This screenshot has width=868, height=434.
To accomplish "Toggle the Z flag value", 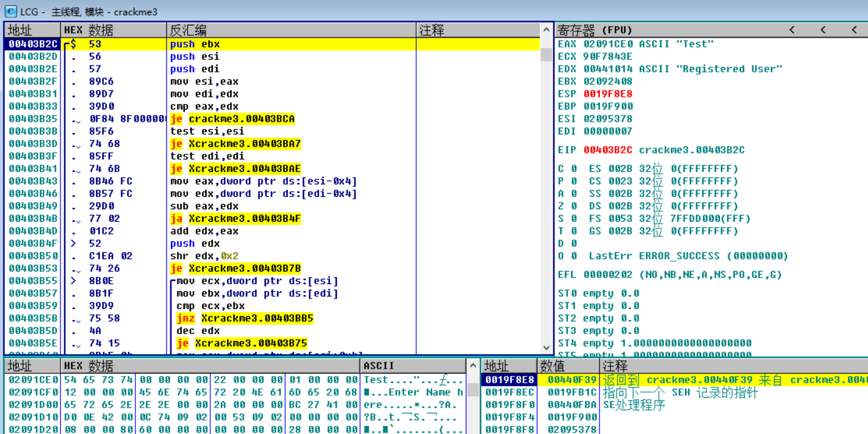I will pos(574,206).
